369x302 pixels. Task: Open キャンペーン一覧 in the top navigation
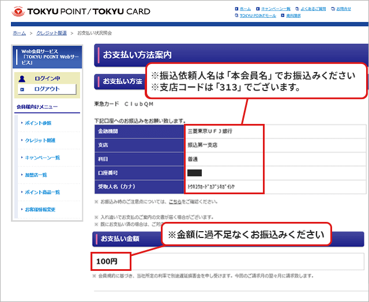point(276,9)
